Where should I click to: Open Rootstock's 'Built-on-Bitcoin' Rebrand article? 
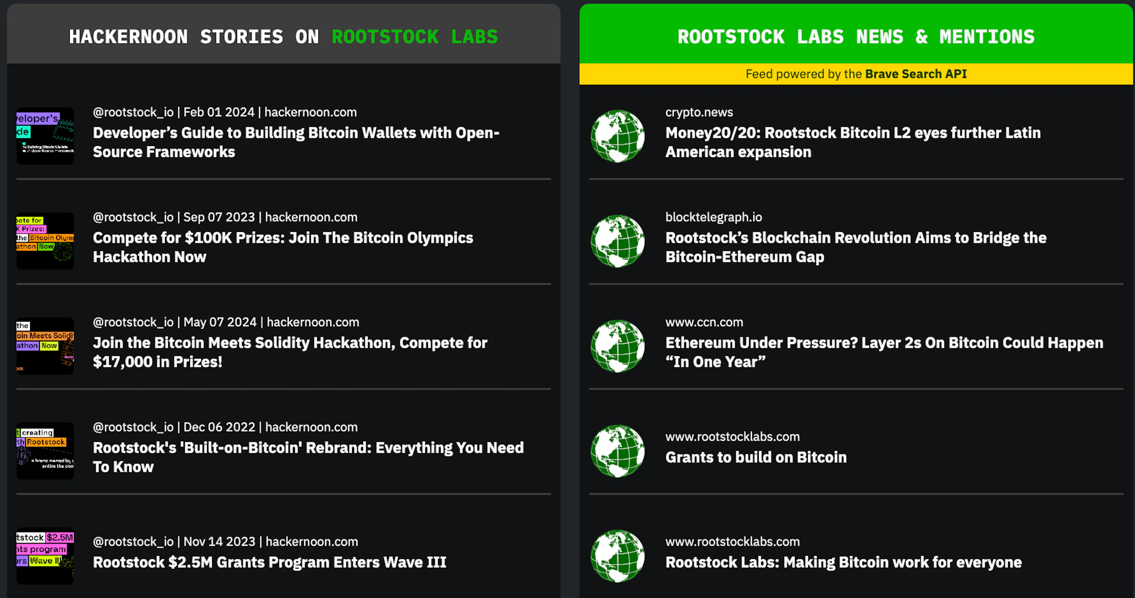[x=308, y=457]
